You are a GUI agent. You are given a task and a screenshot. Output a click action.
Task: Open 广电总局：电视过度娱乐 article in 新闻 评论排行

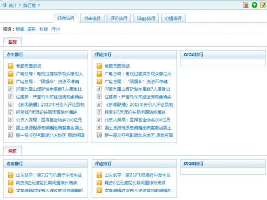pos(138,74)
